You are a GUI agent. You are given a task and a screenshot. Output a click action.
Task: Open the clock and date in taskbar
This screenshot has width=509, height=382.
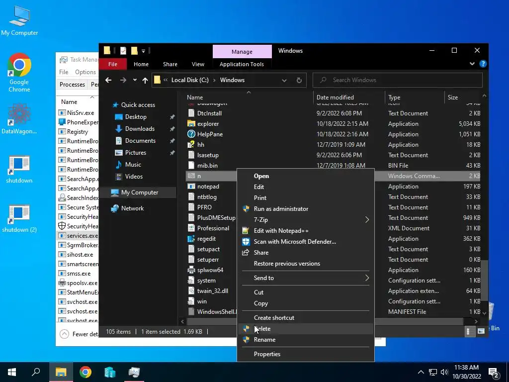click(x=466, y=372)
